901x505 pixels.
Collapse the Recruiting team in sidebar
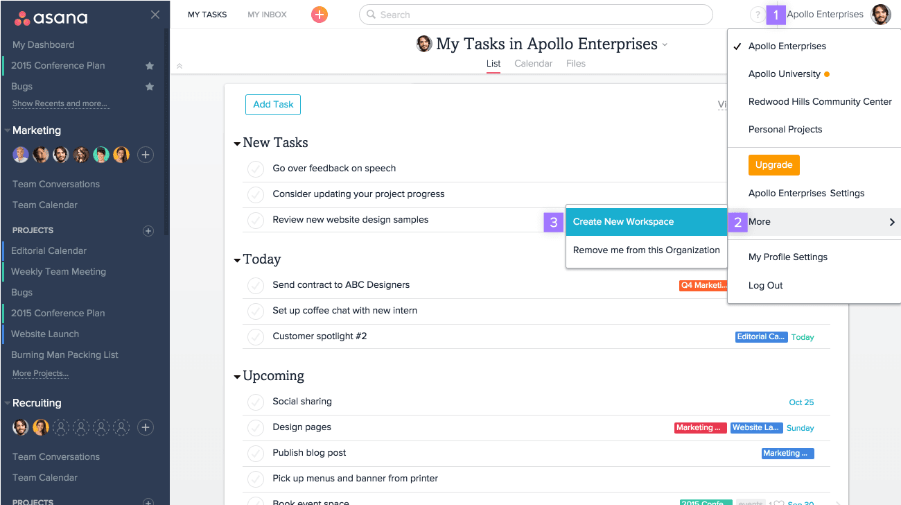pyautogui.click(x=7, y=403)
